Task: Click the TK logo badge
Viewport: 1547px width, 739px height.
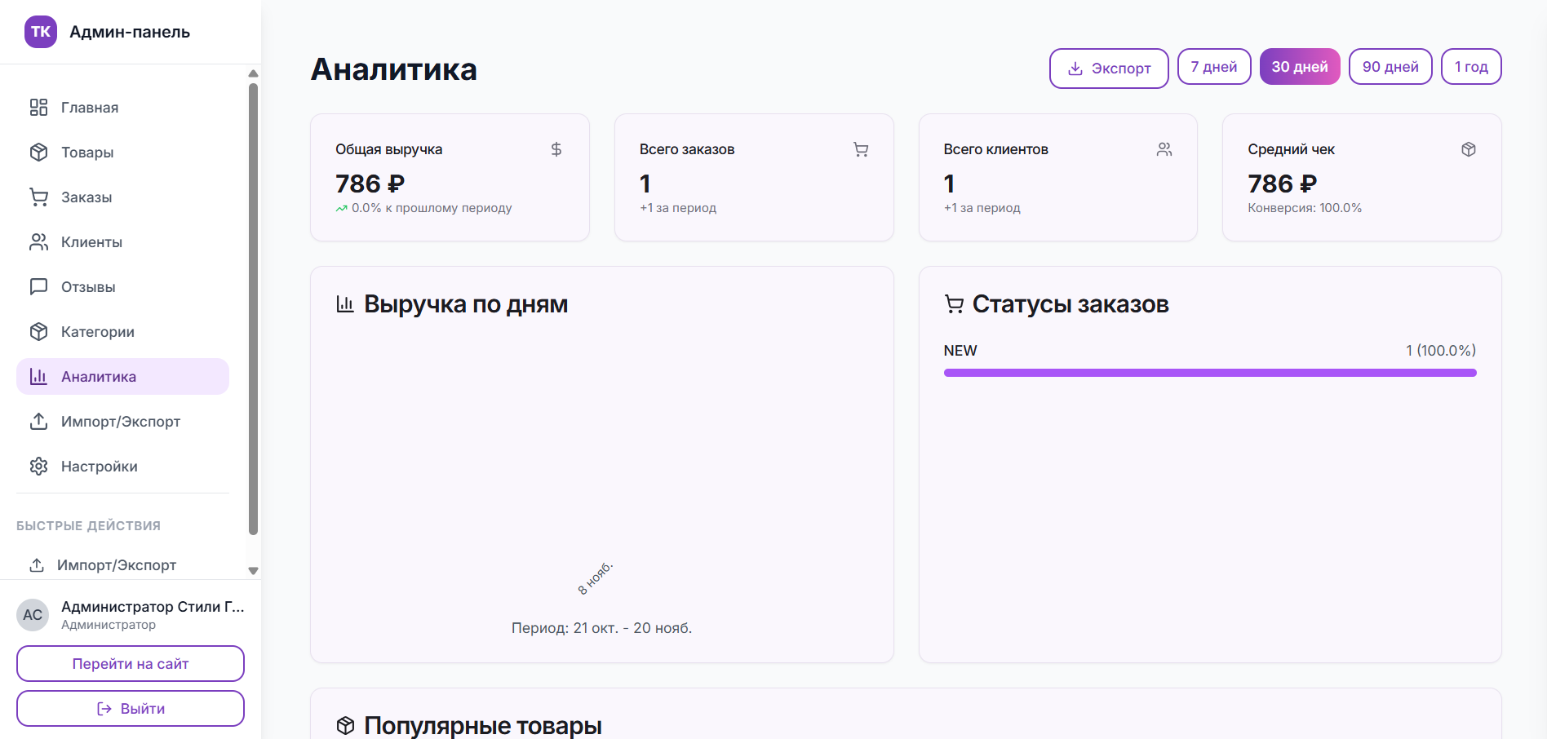Action: pyautogui.click(x=41, y=32)
